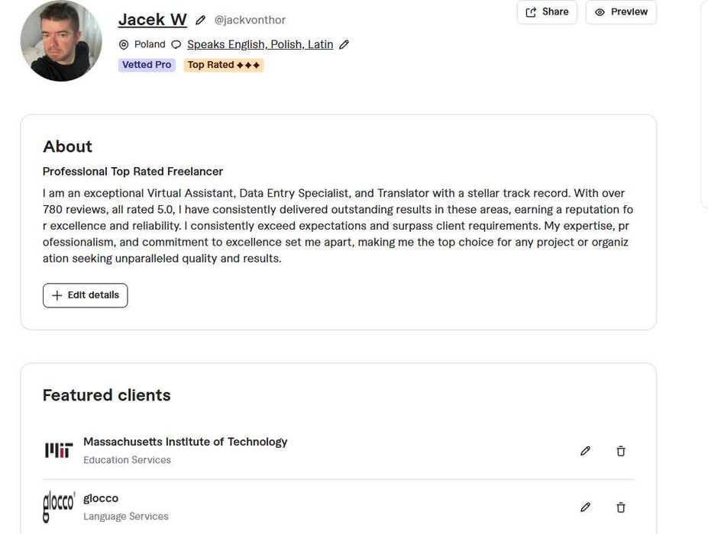The width and height of the screenshot is (708, 534).
Task: Click the profile photo
Action: pos(61,40)
